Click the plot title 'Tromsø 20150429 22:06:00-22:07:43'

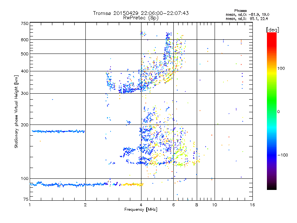[x=141, y=13]
